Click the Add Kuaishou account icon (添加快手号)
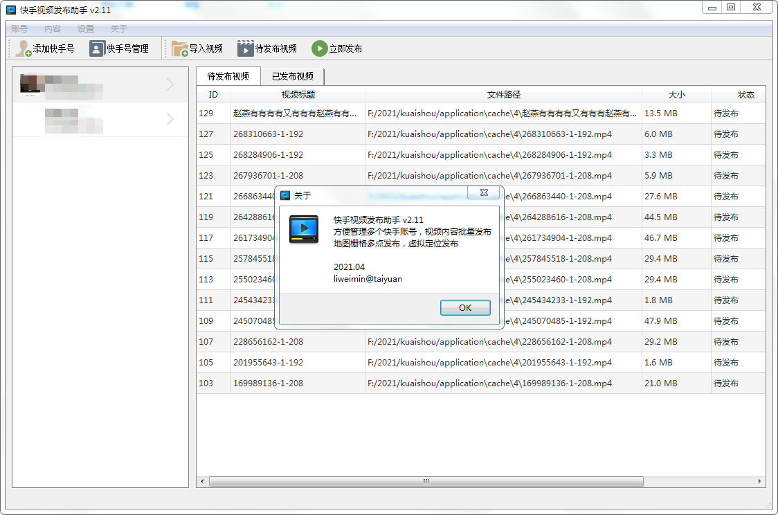778x515 pixels. pyautogui.click(x=24, y=48)
